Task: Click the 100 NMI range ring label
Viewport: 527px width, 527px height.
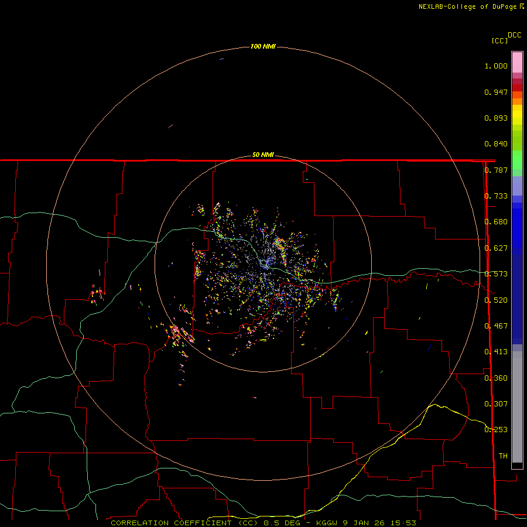Action: coord(263,46)
